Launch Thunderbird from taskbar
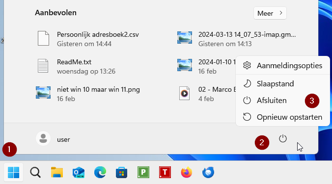332x184 pixels. 208,172
